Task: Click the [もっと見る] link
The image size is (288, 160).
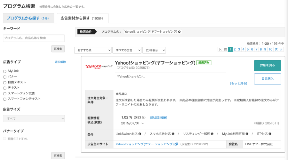Action: point(239,84)
